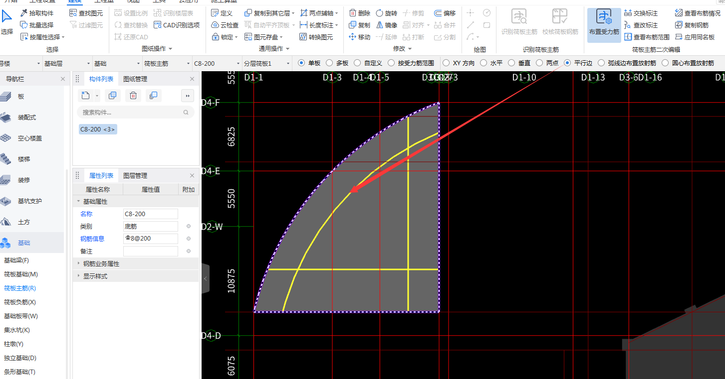This screenshot has width=725, height=379.
Task: Click the 定义 tool
Action: 222,13
